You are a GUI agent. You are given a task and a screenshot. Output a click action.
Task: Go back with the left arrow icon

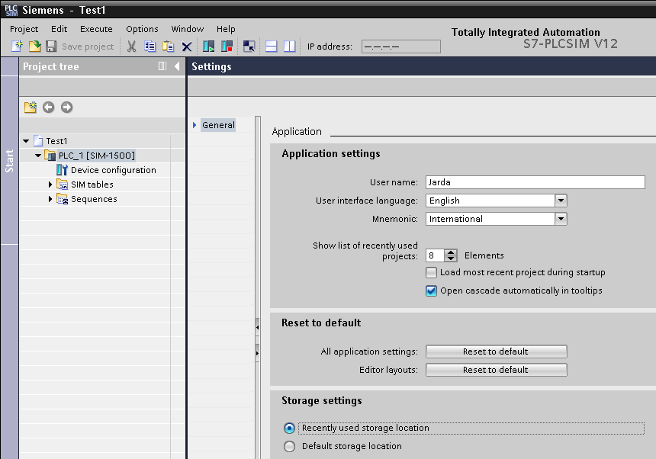pos(49,108)
